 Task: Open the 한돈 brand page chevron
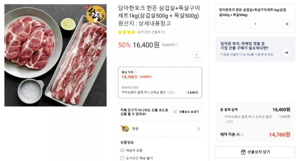[x=198, y=129]
